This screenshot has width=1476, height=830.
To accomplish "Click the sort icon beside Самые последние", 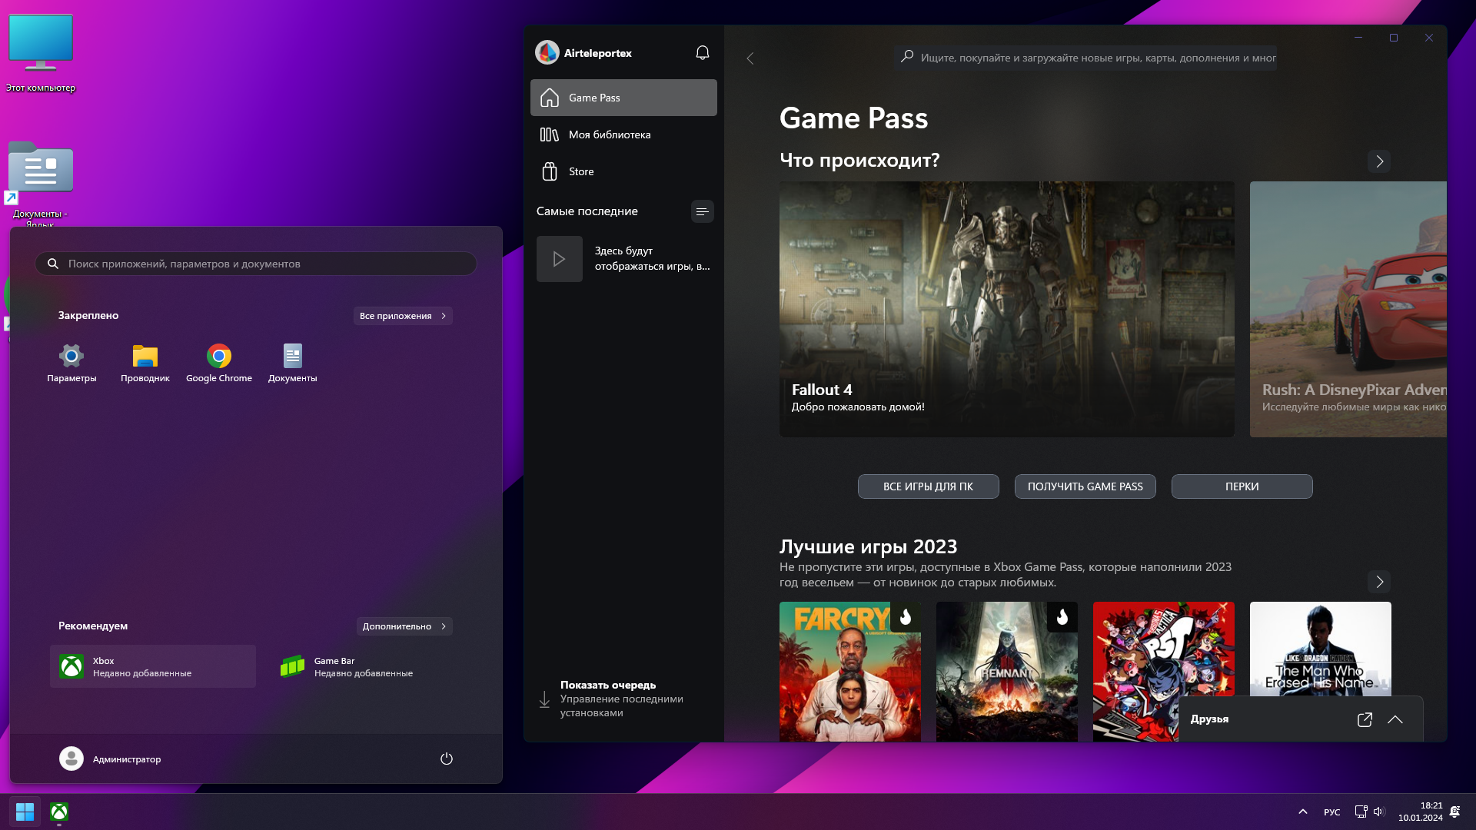I will pyautogui.click(x=702, y=211).
